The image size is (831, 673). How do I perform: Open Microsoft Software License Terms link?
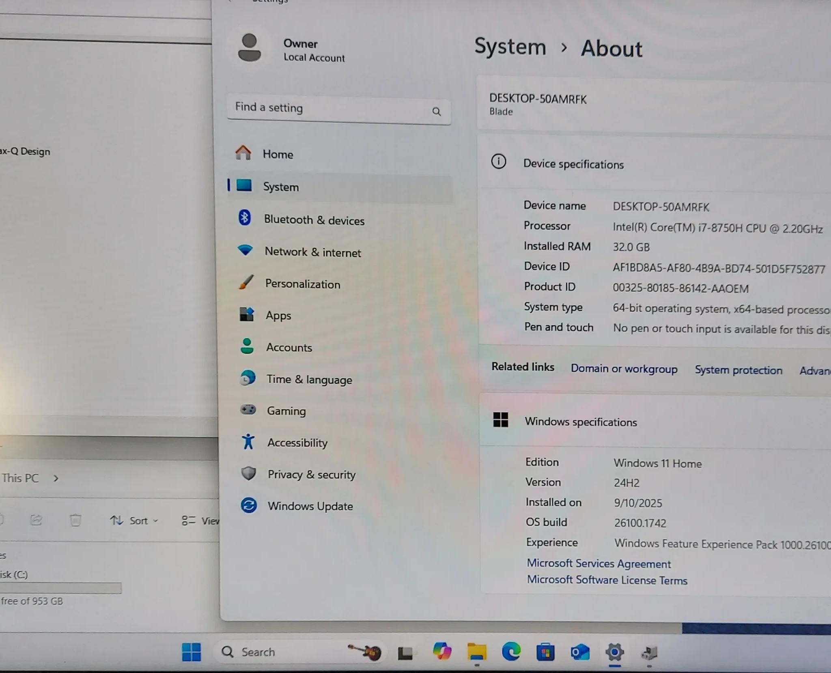click(x=607, y=580)
